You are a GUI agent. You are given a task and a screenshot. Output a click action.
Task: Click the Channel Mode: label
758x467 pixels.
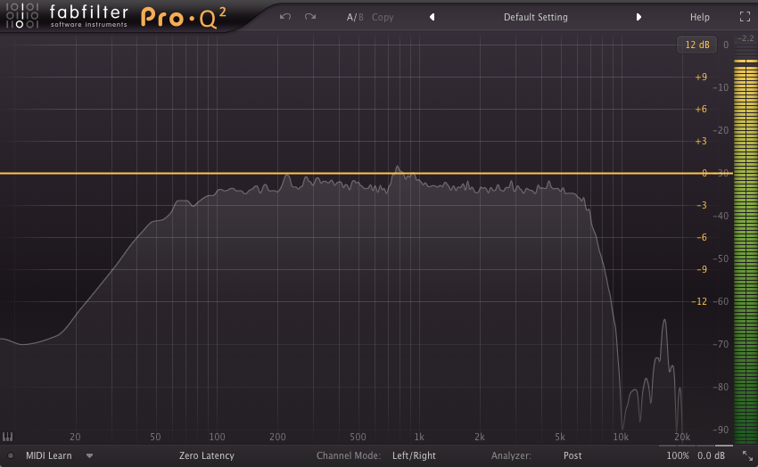[348, 455]
